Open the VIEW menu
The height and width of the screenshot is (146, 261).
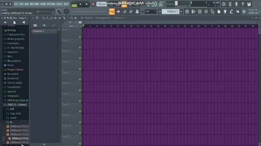43,4
